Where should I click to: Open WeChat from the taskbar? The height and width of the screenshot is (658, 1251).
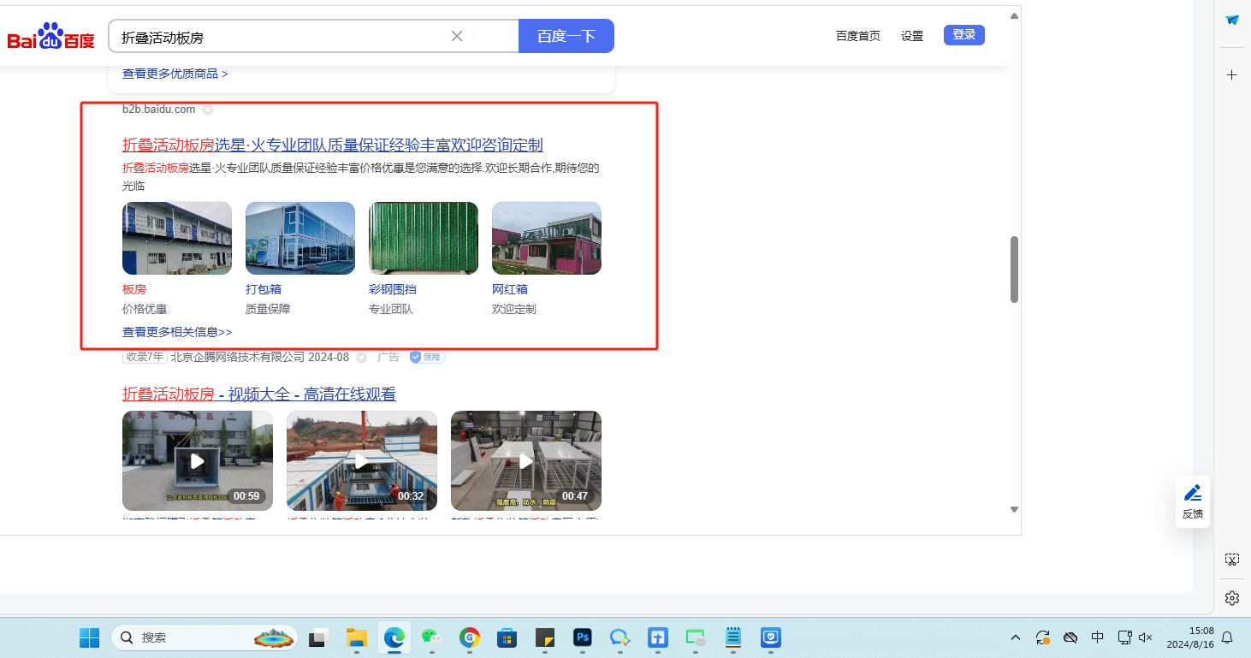(x=430, y=637)
